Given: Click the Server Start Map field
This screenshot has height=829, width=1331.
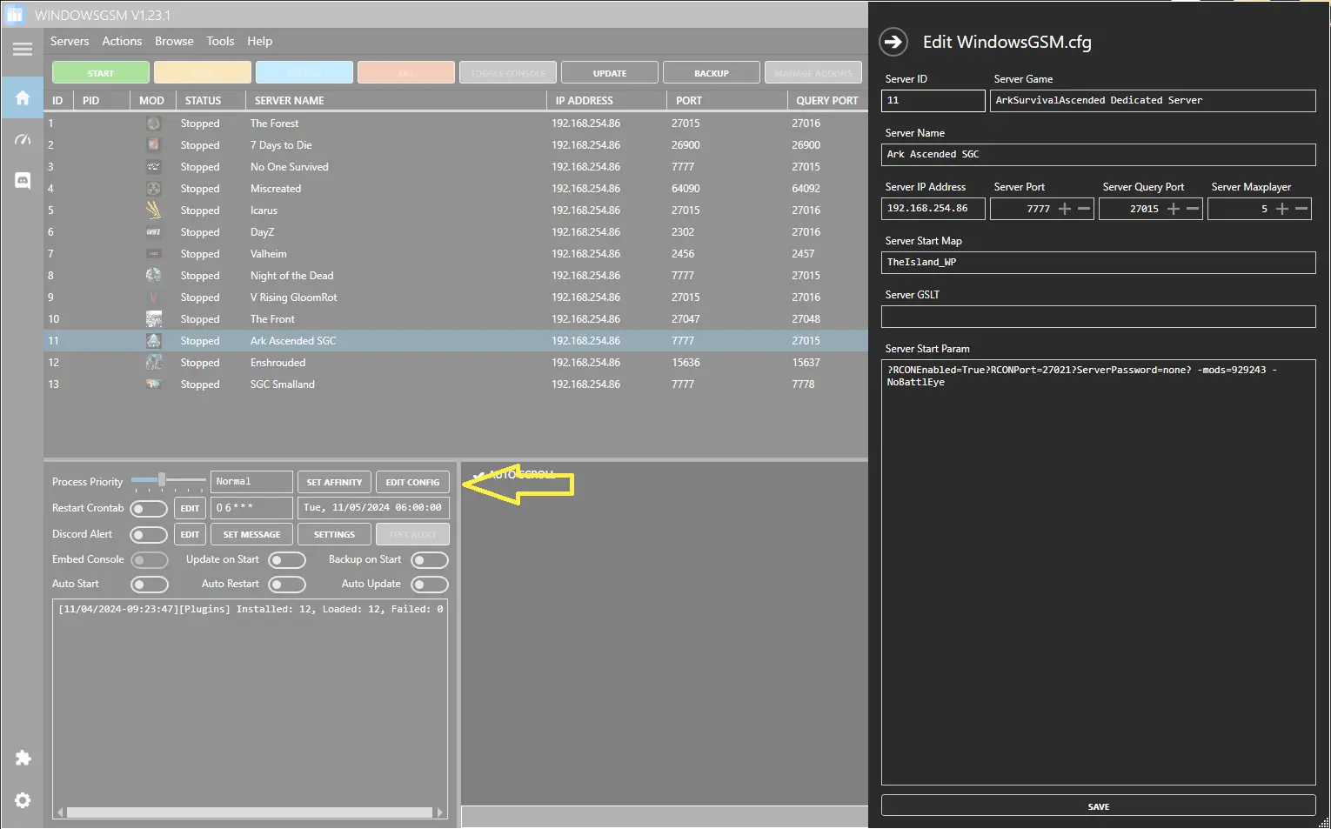Looking at the screenshot, I should coord(1098,262).
